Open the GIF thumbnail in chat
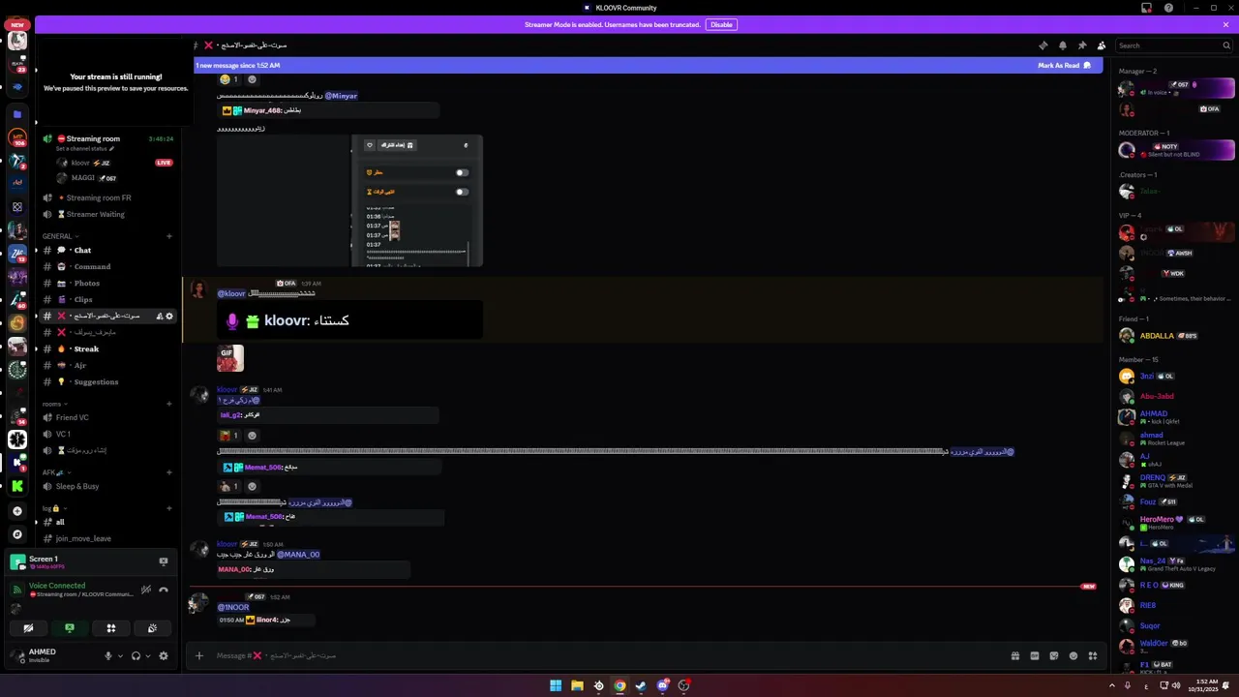Image resolution: width=1239 pixels, height=697 pixels. point(230,358)
